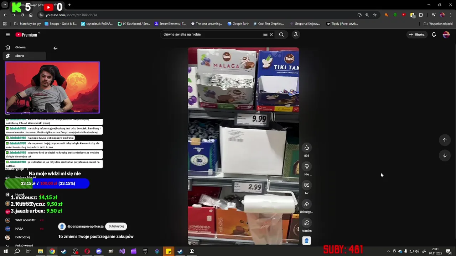This screenshot has height=256, width=456.
Task: Bookmark this page with the star icon
Action: point(375,15)
